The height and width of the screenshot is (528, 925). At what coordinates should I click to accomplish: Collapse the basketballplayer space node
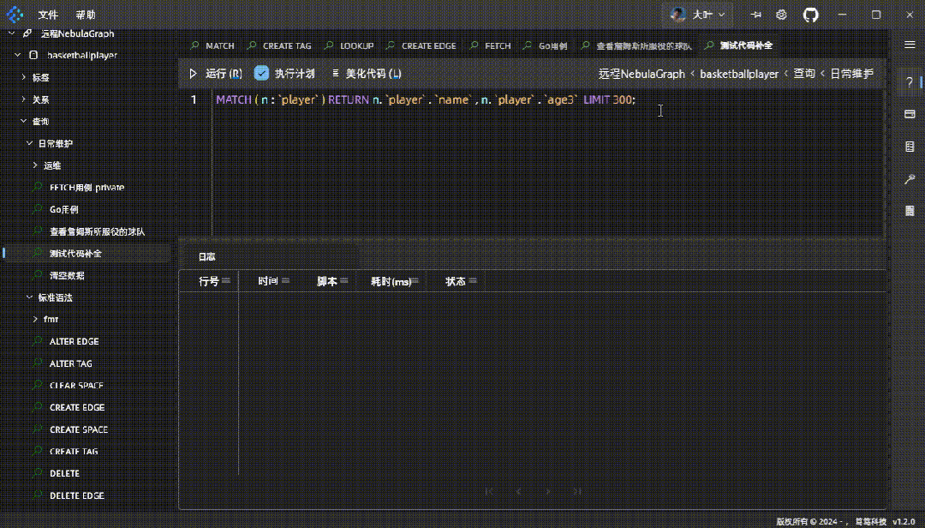click(x=17, y=55)
